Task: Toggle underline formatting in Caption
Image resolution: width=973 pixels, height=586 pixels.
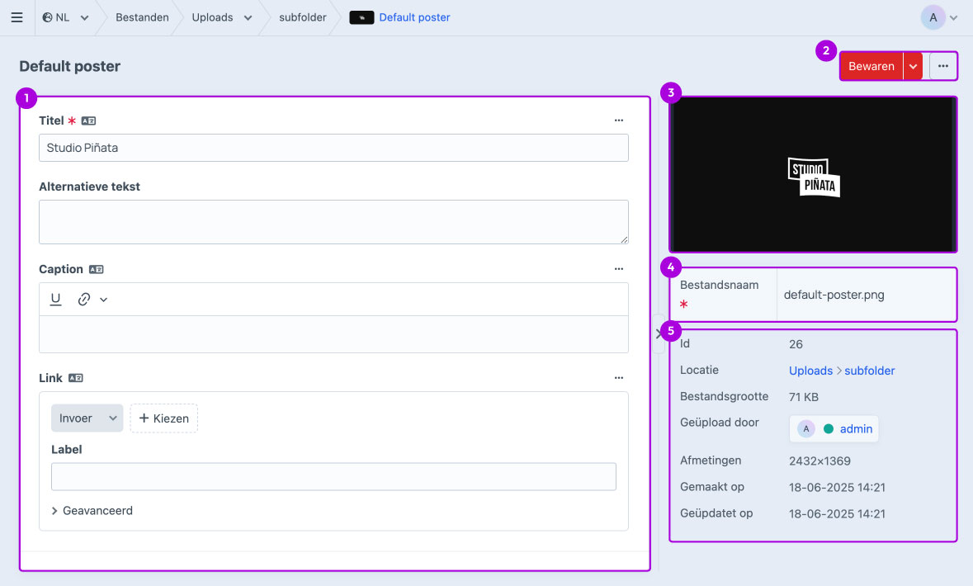Action: (56, 300)
